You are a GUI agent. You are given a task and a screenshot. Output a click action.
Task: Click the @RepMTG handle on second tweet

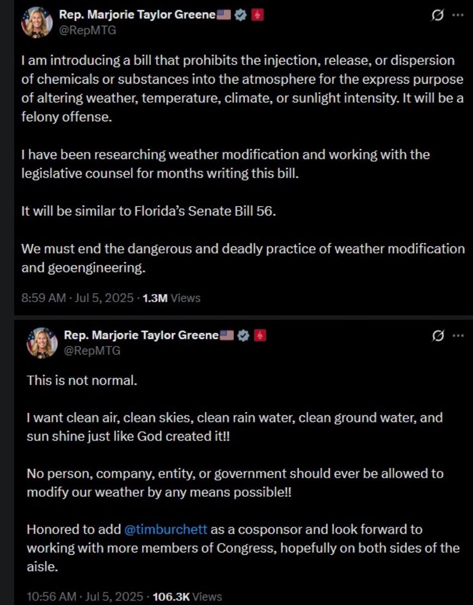pos(92,350)
